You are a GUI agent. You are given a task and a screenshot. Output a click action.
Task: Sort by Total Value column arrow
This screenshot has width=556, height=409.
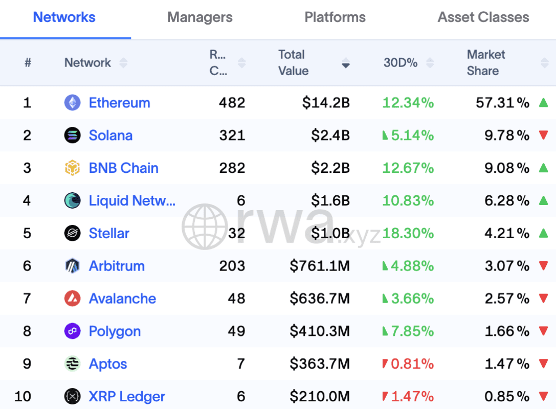click(346, 63)
